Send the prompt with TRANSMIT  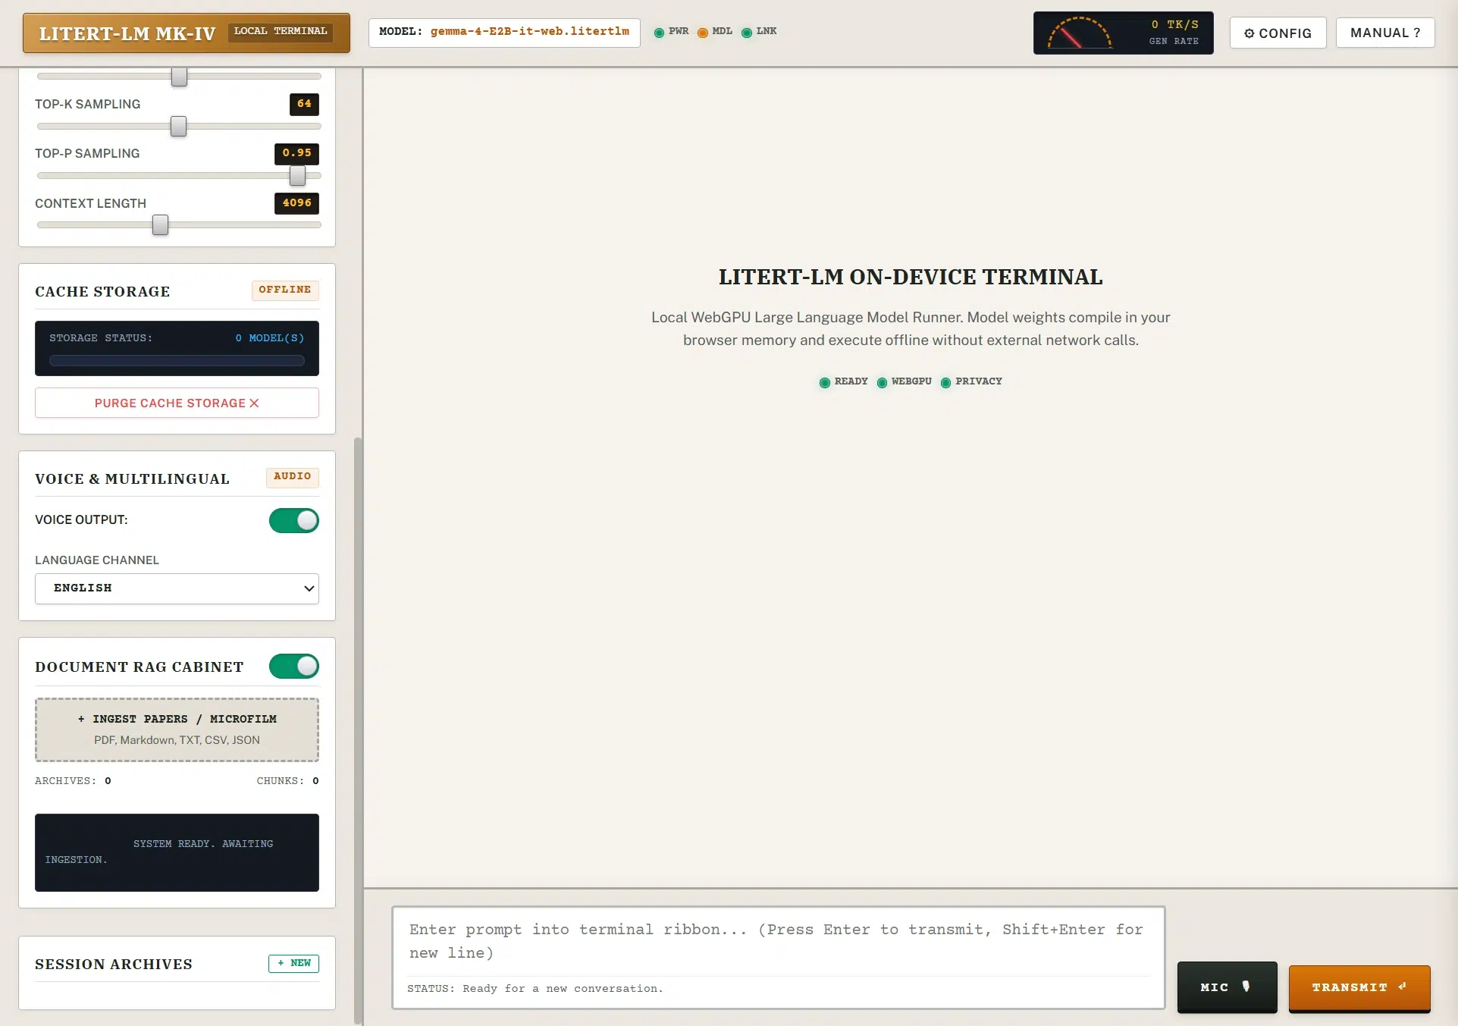point(1359,987)
